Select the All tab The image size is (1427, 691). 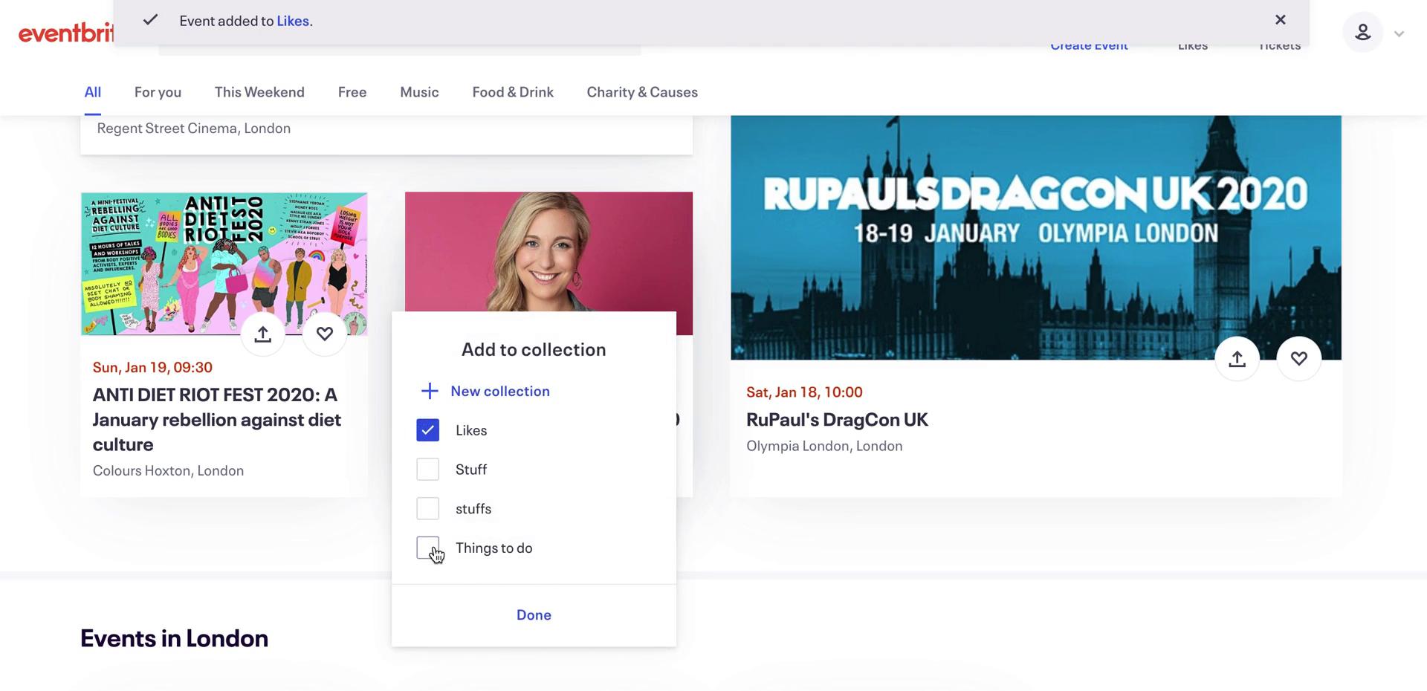(92, 92)
